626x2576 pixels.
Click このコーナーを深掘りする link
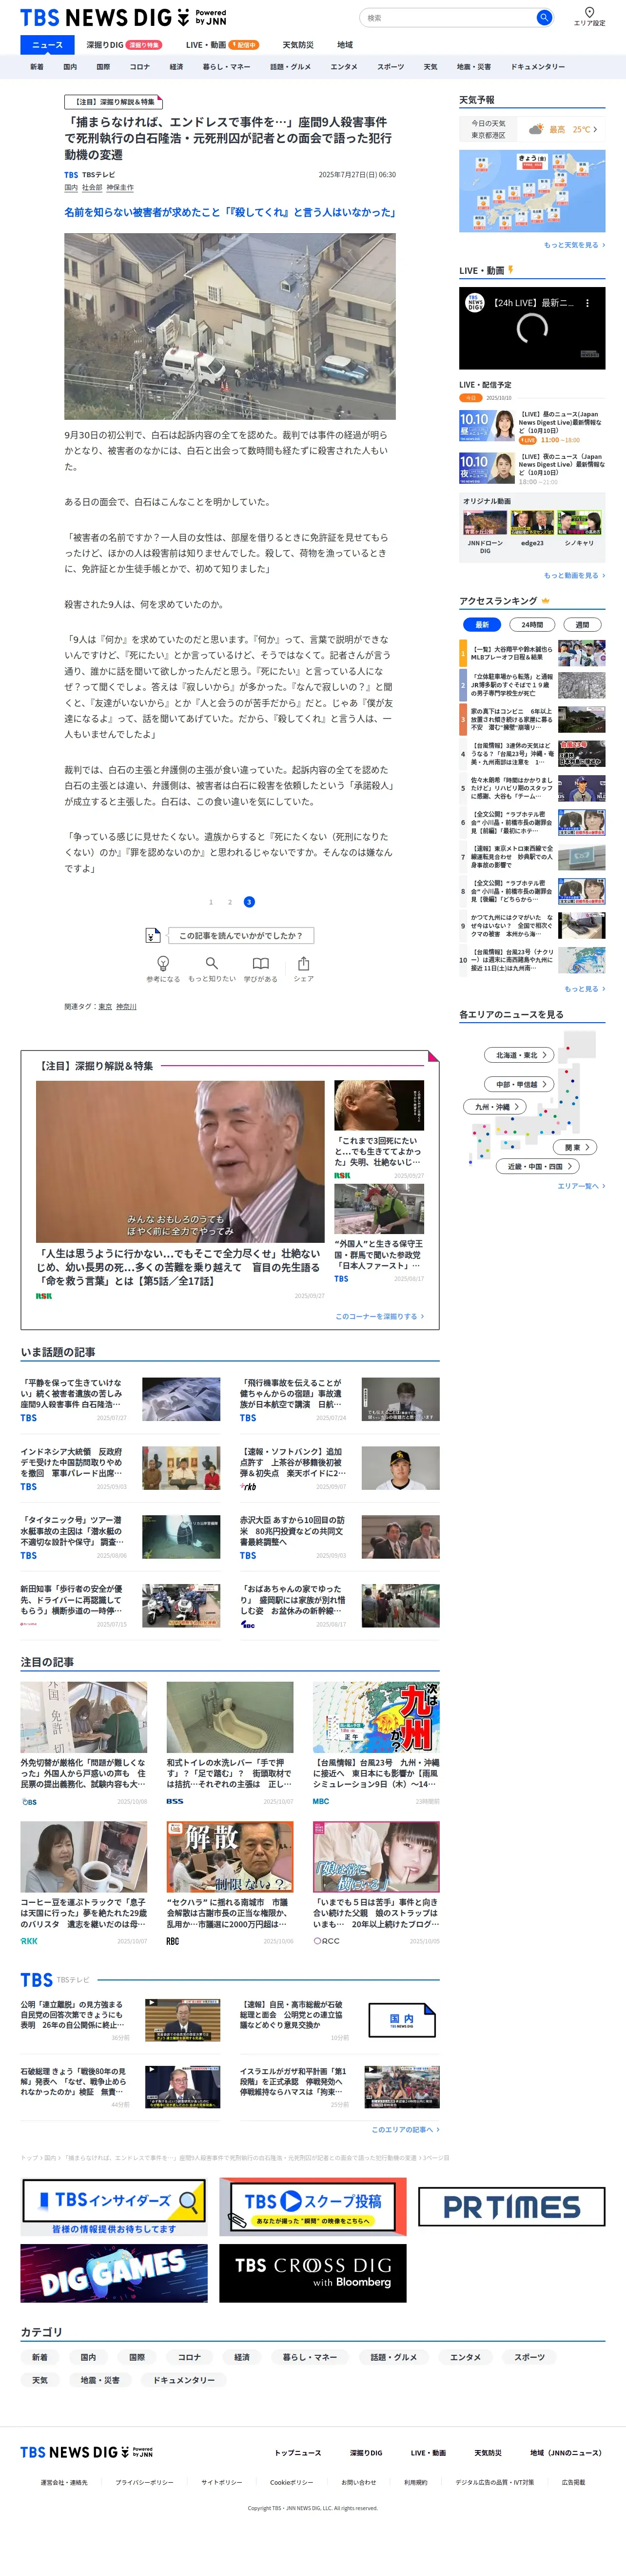click(x=379, y=1316)
